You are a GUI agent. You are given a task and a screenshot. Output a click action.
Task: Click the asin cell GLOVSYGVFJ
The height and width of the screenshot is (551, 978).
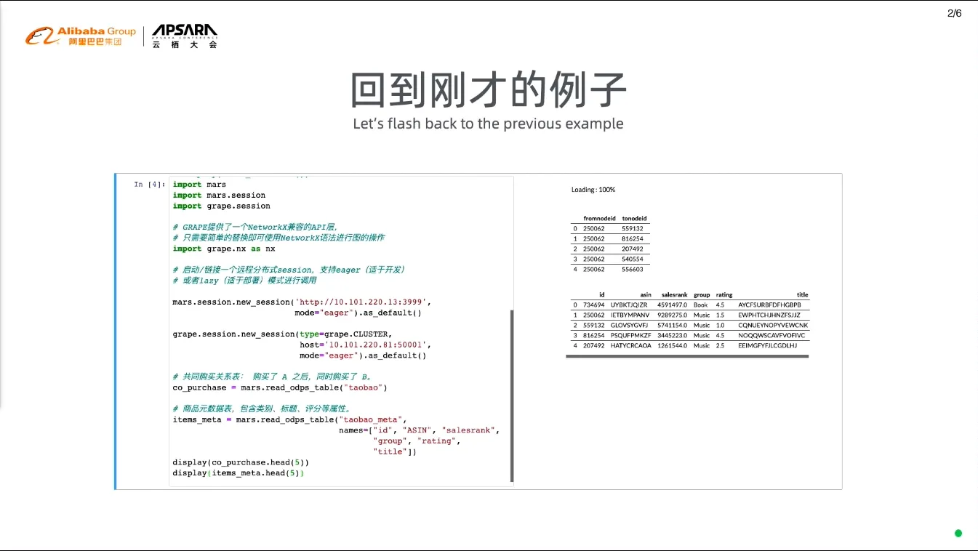tap(629, 325)
